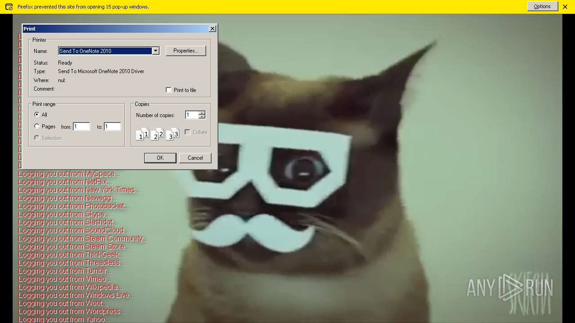Screen dimensions: 575x323
Task: Click the 'Send To Microsoft OneNote 2010 Driver' text
Action: pyautogui.click(x=101, y=71)
